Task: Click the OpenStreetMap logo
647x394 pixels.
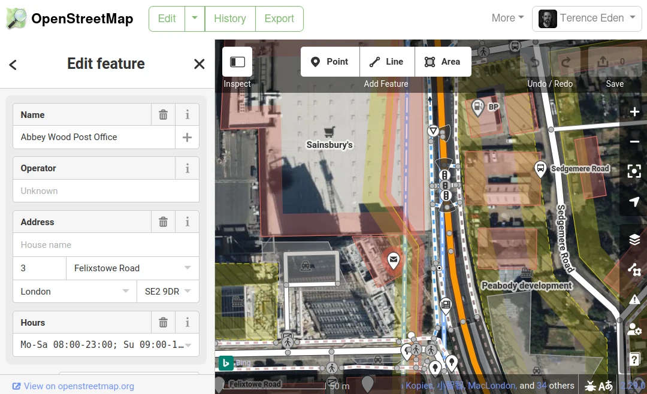Action: click(x=69, y=19)
